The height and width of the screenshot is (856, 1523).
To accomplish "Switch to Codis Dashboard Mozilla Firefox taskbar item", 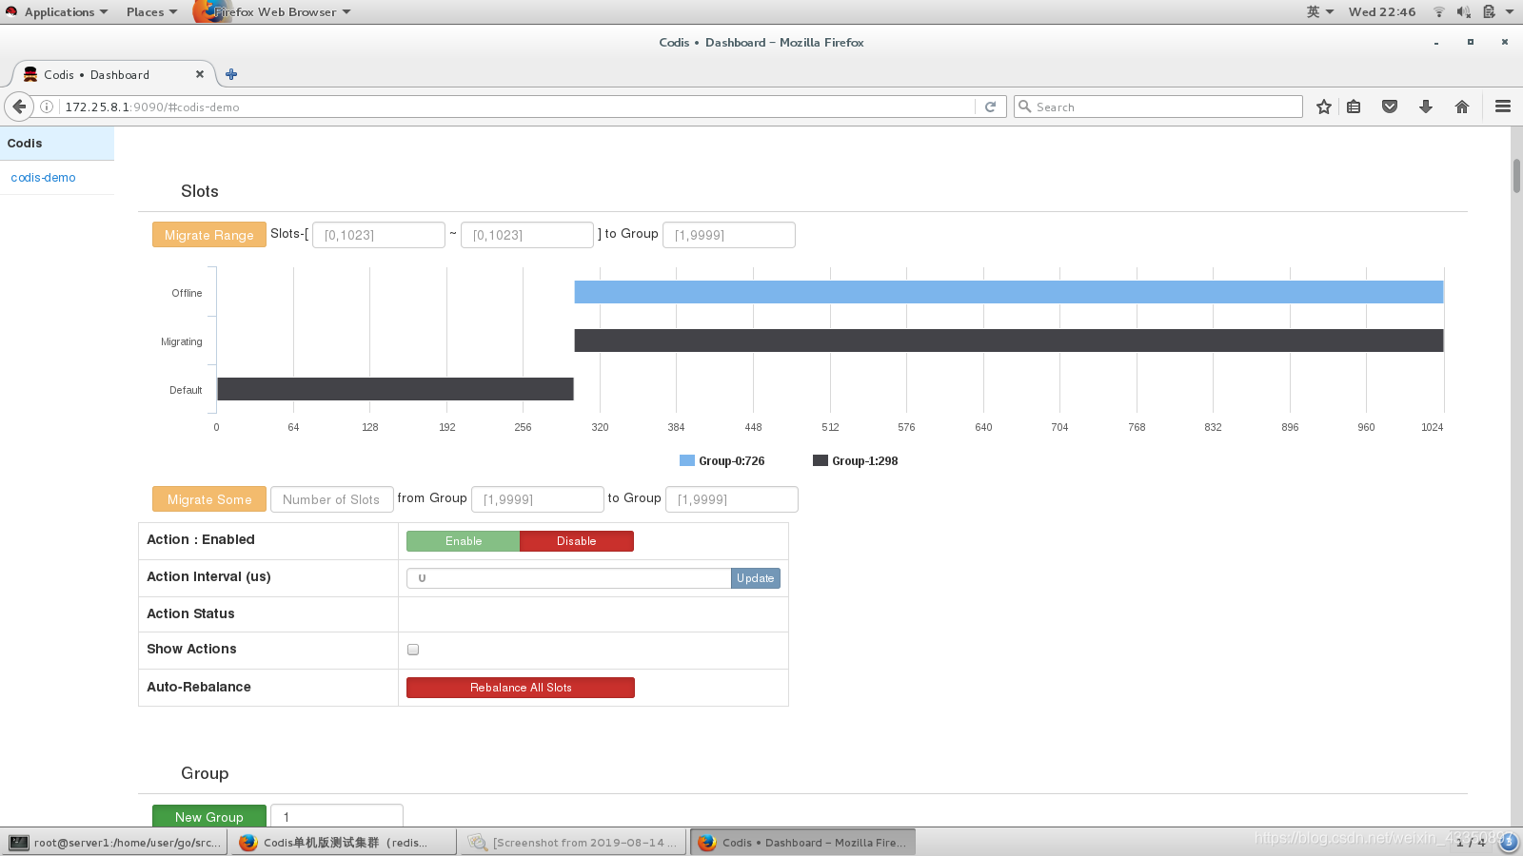I will click(x=802, y=843).
